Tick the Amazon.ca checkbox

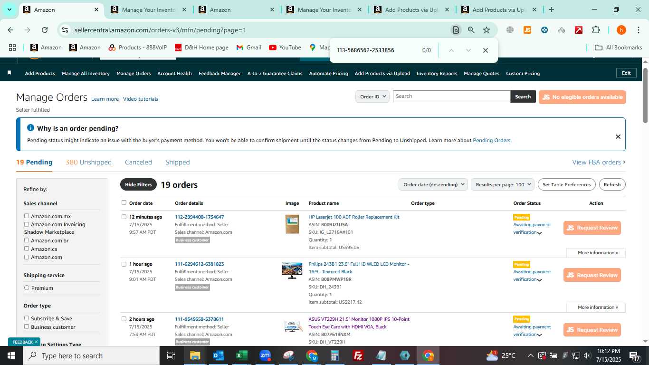click(27, 249)
